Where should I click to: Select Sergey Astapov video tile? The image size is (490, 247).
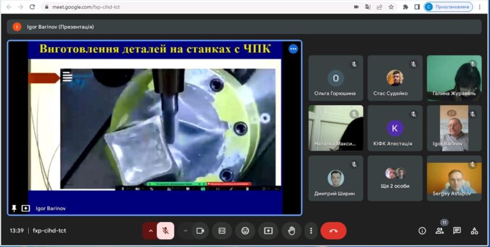454,178
